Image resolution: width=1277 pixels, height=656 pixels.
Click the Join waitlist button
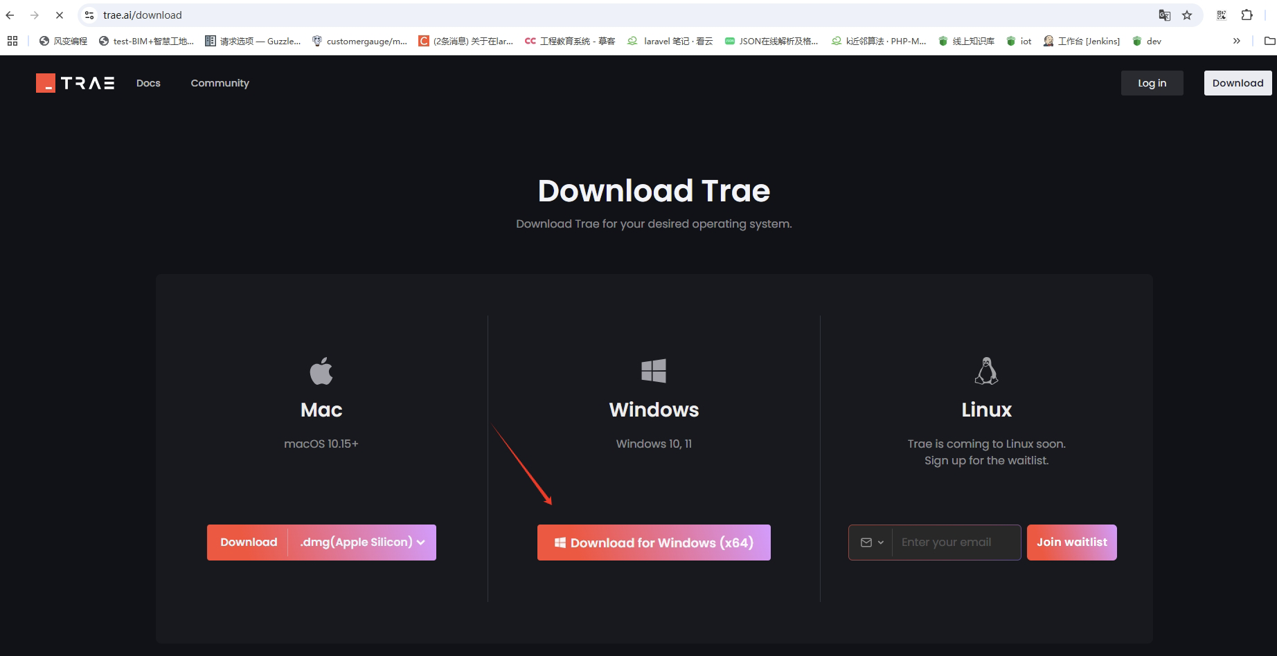point(1072,543)
